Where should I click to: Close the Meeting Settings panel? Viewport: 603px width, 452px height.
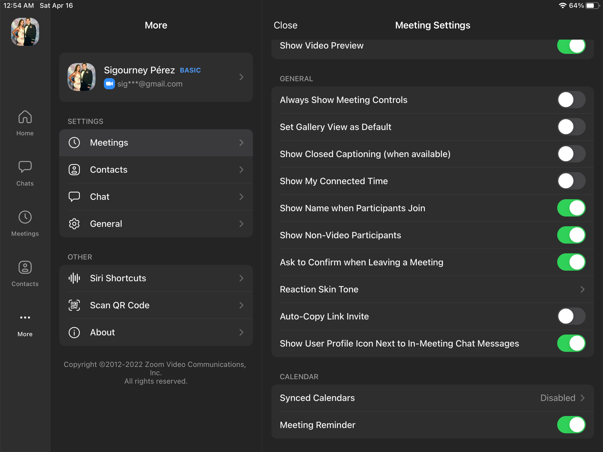pyautogui.click(x=285, y=25)
